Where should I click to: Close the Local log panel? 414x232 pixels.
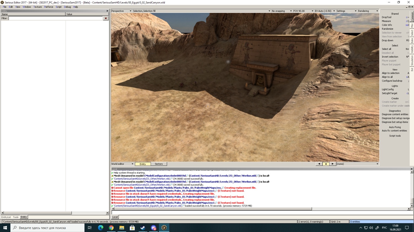tap(412, 169)
